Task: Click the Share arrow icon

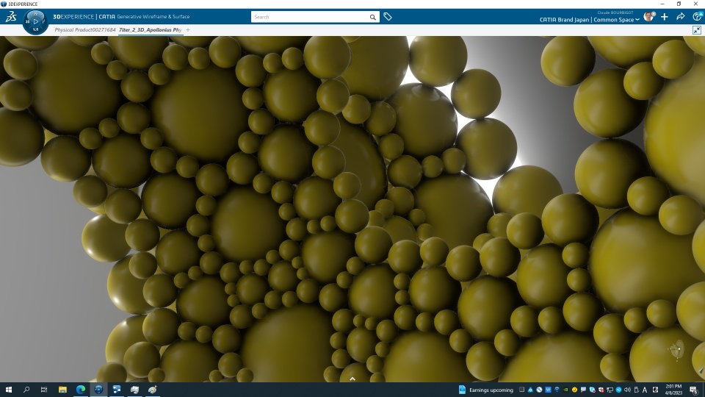Action: pos(681,17)
